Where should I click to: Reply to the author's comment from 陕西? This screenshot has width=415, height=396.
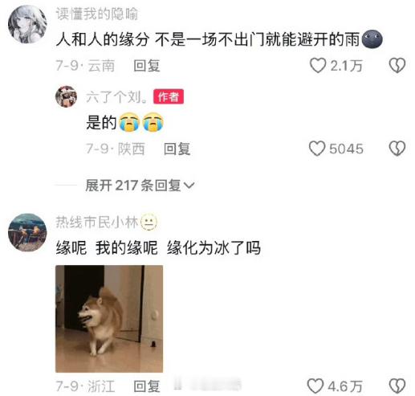tap(177, 149)
